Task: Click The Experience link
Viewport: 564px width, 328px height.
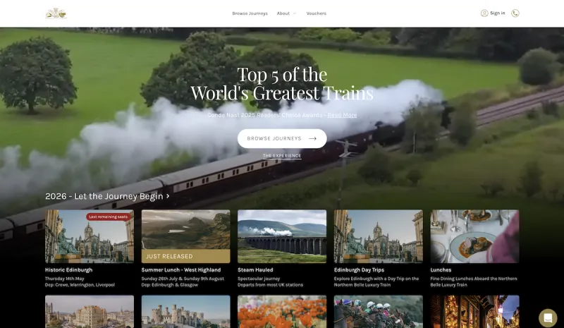Action: click(281, 156)
